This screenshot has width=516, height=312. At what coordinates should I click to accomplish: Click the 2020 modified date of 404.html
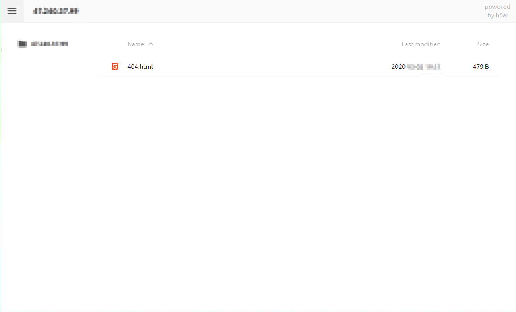pos(416,66)
